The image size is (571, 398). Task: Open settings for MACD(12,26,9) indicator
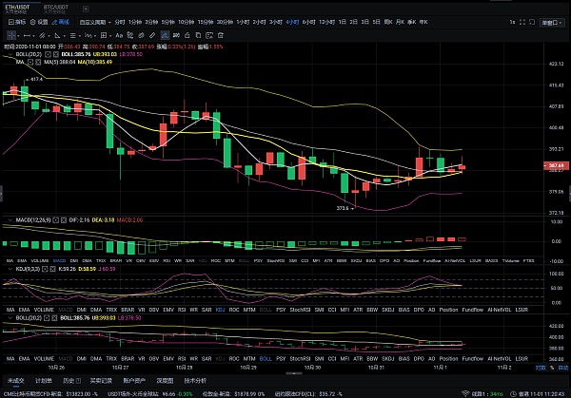(55, 220)
